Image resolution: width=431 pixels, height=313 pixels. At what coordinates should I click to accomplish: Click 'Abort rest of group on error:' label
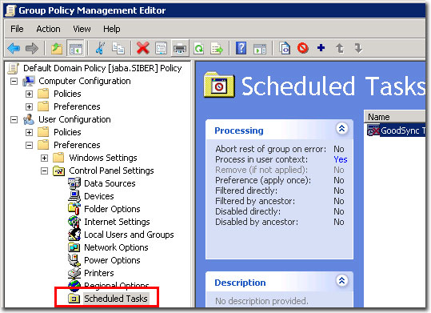tap(271, 149)
